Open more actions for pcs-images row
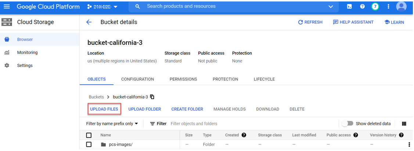The width and height of the screenshot is (414, 151). tap(410, 145)
